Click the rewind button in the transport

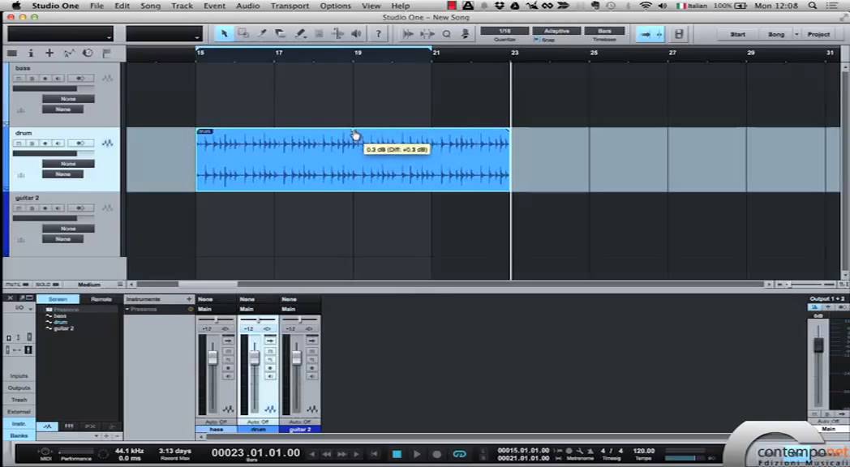coord(327,454)
